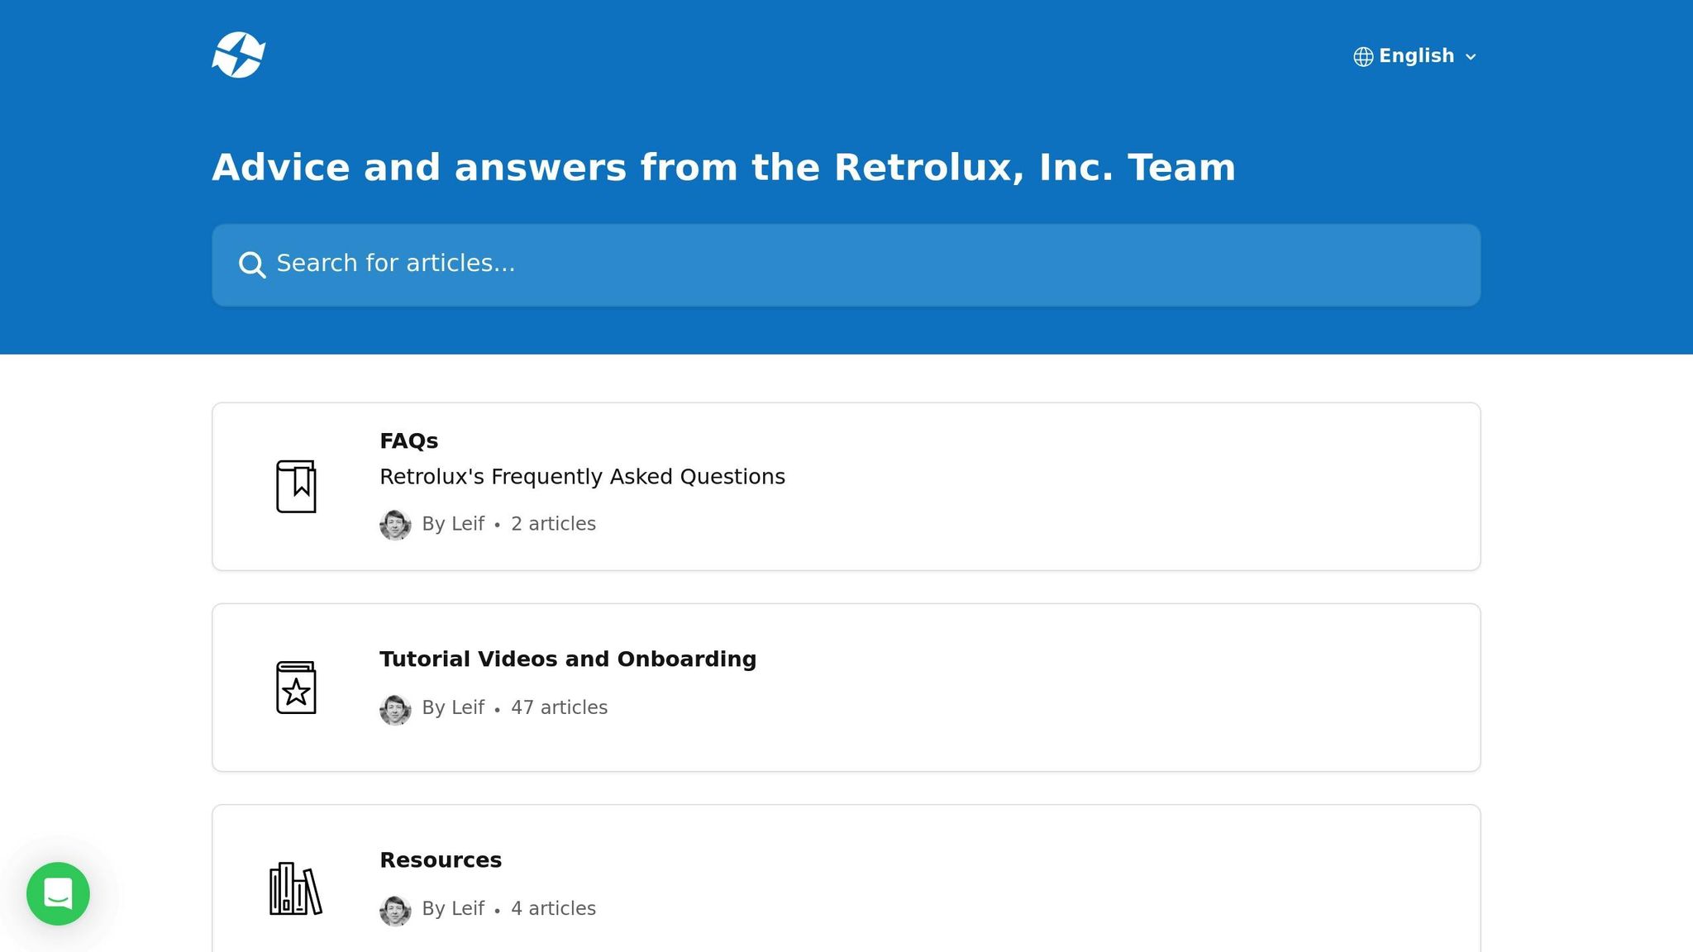Click 'By Leif' text in the Resources card
Viewport: 1693px width, 952px height.
point(453,909)
